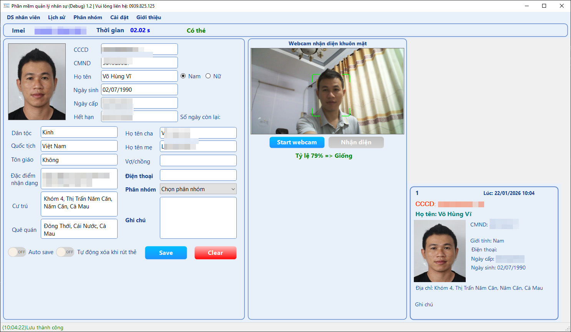This screenshot has height=332, width=571.
Task: Open the Phân nhóm menu
Action: 88,17
